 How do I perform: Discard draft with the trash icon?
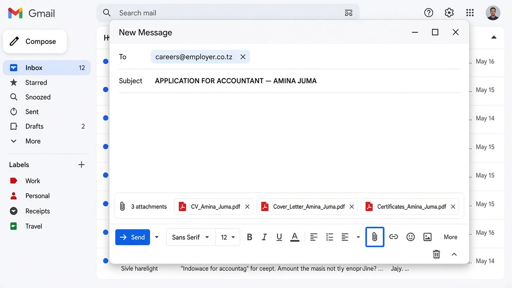(x=436, y=254)
